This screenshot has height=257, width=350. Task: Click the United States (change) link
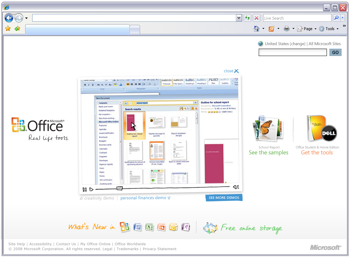(285, 44)
